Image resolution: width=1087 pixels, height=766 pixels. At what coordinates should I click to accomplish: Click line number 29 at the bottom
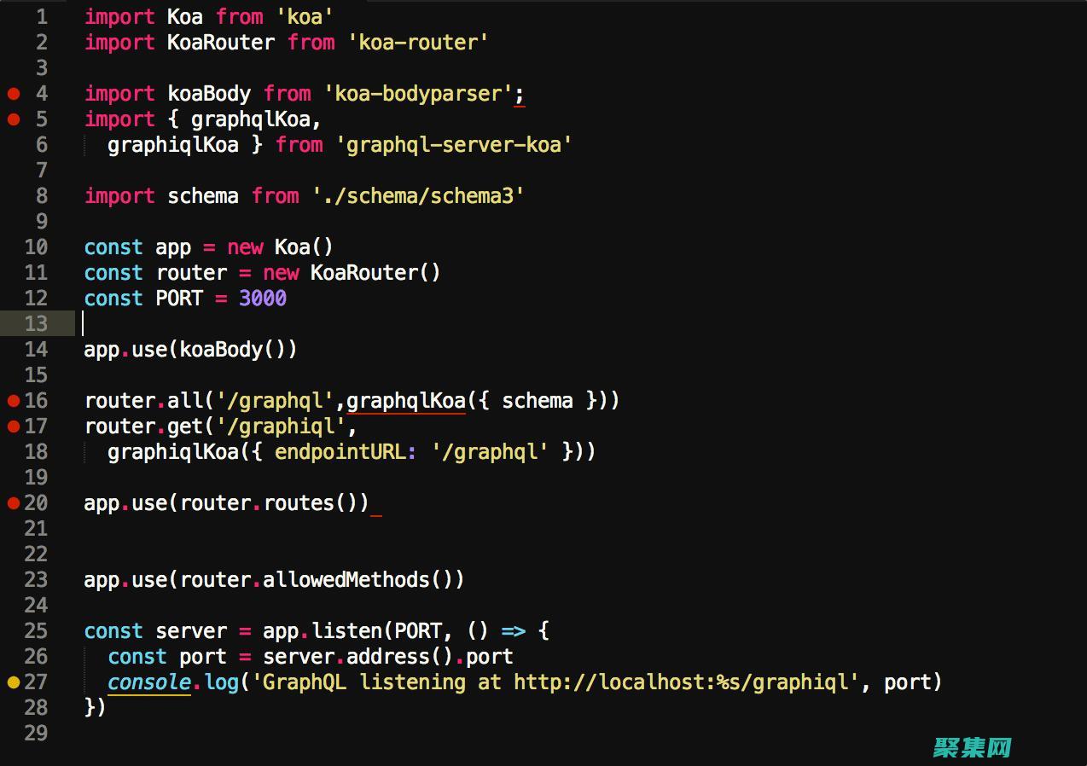pos(36,734)
